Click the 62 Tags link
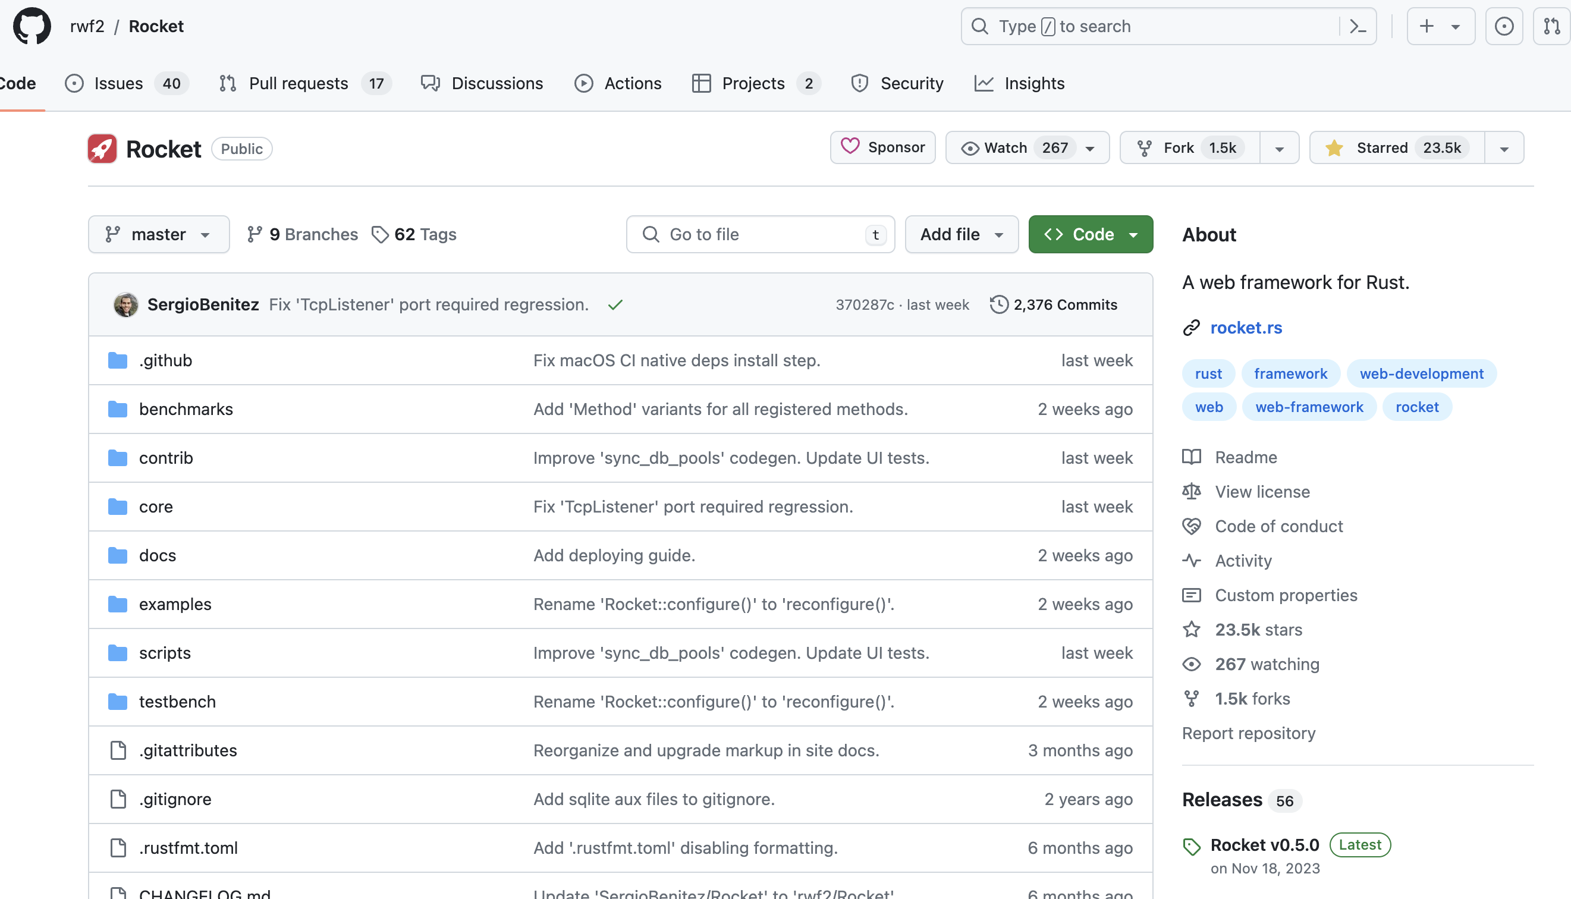1571x899 pixels. tap(414, 235)
